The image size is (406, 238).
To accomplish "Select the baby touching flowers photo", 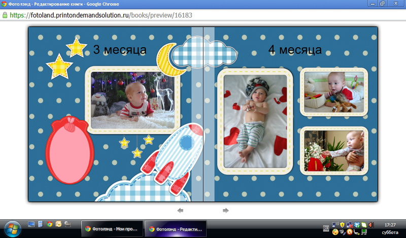I will [334, 151].
